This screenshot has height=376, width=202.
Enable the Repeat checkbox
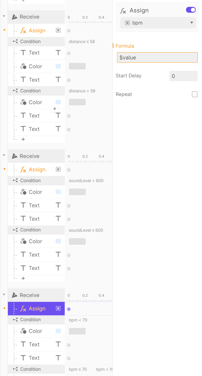(194, 94)
